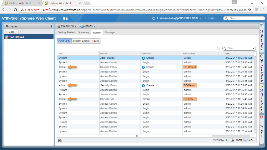Screen dimensions: 267x150
Task: Click the Not secure warning icon
Action: [x=22, y=10]
